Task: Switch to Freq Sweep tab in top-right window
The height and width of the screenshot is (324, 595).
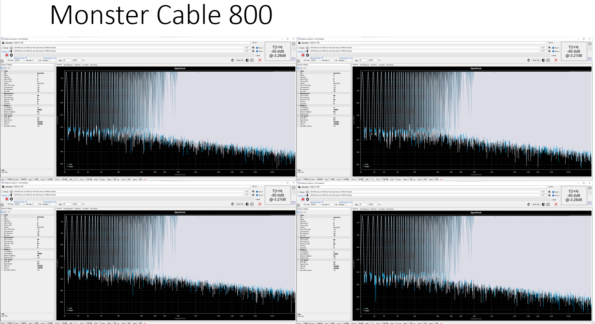Action: (390, 65)
